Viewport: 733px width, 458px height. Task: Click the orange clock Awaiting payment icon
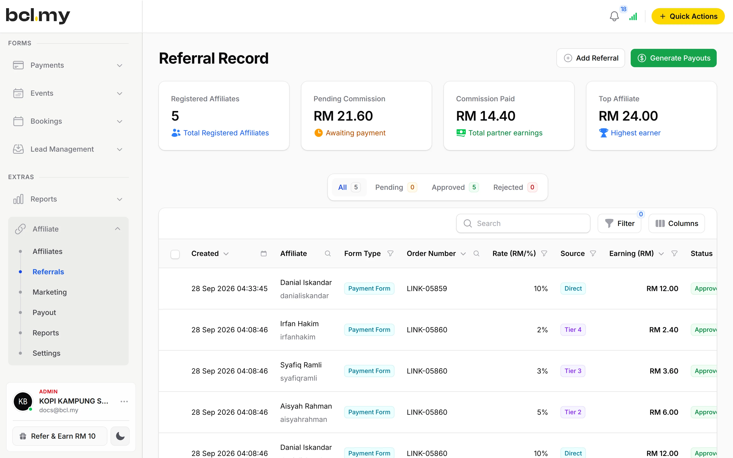[318, 133]
